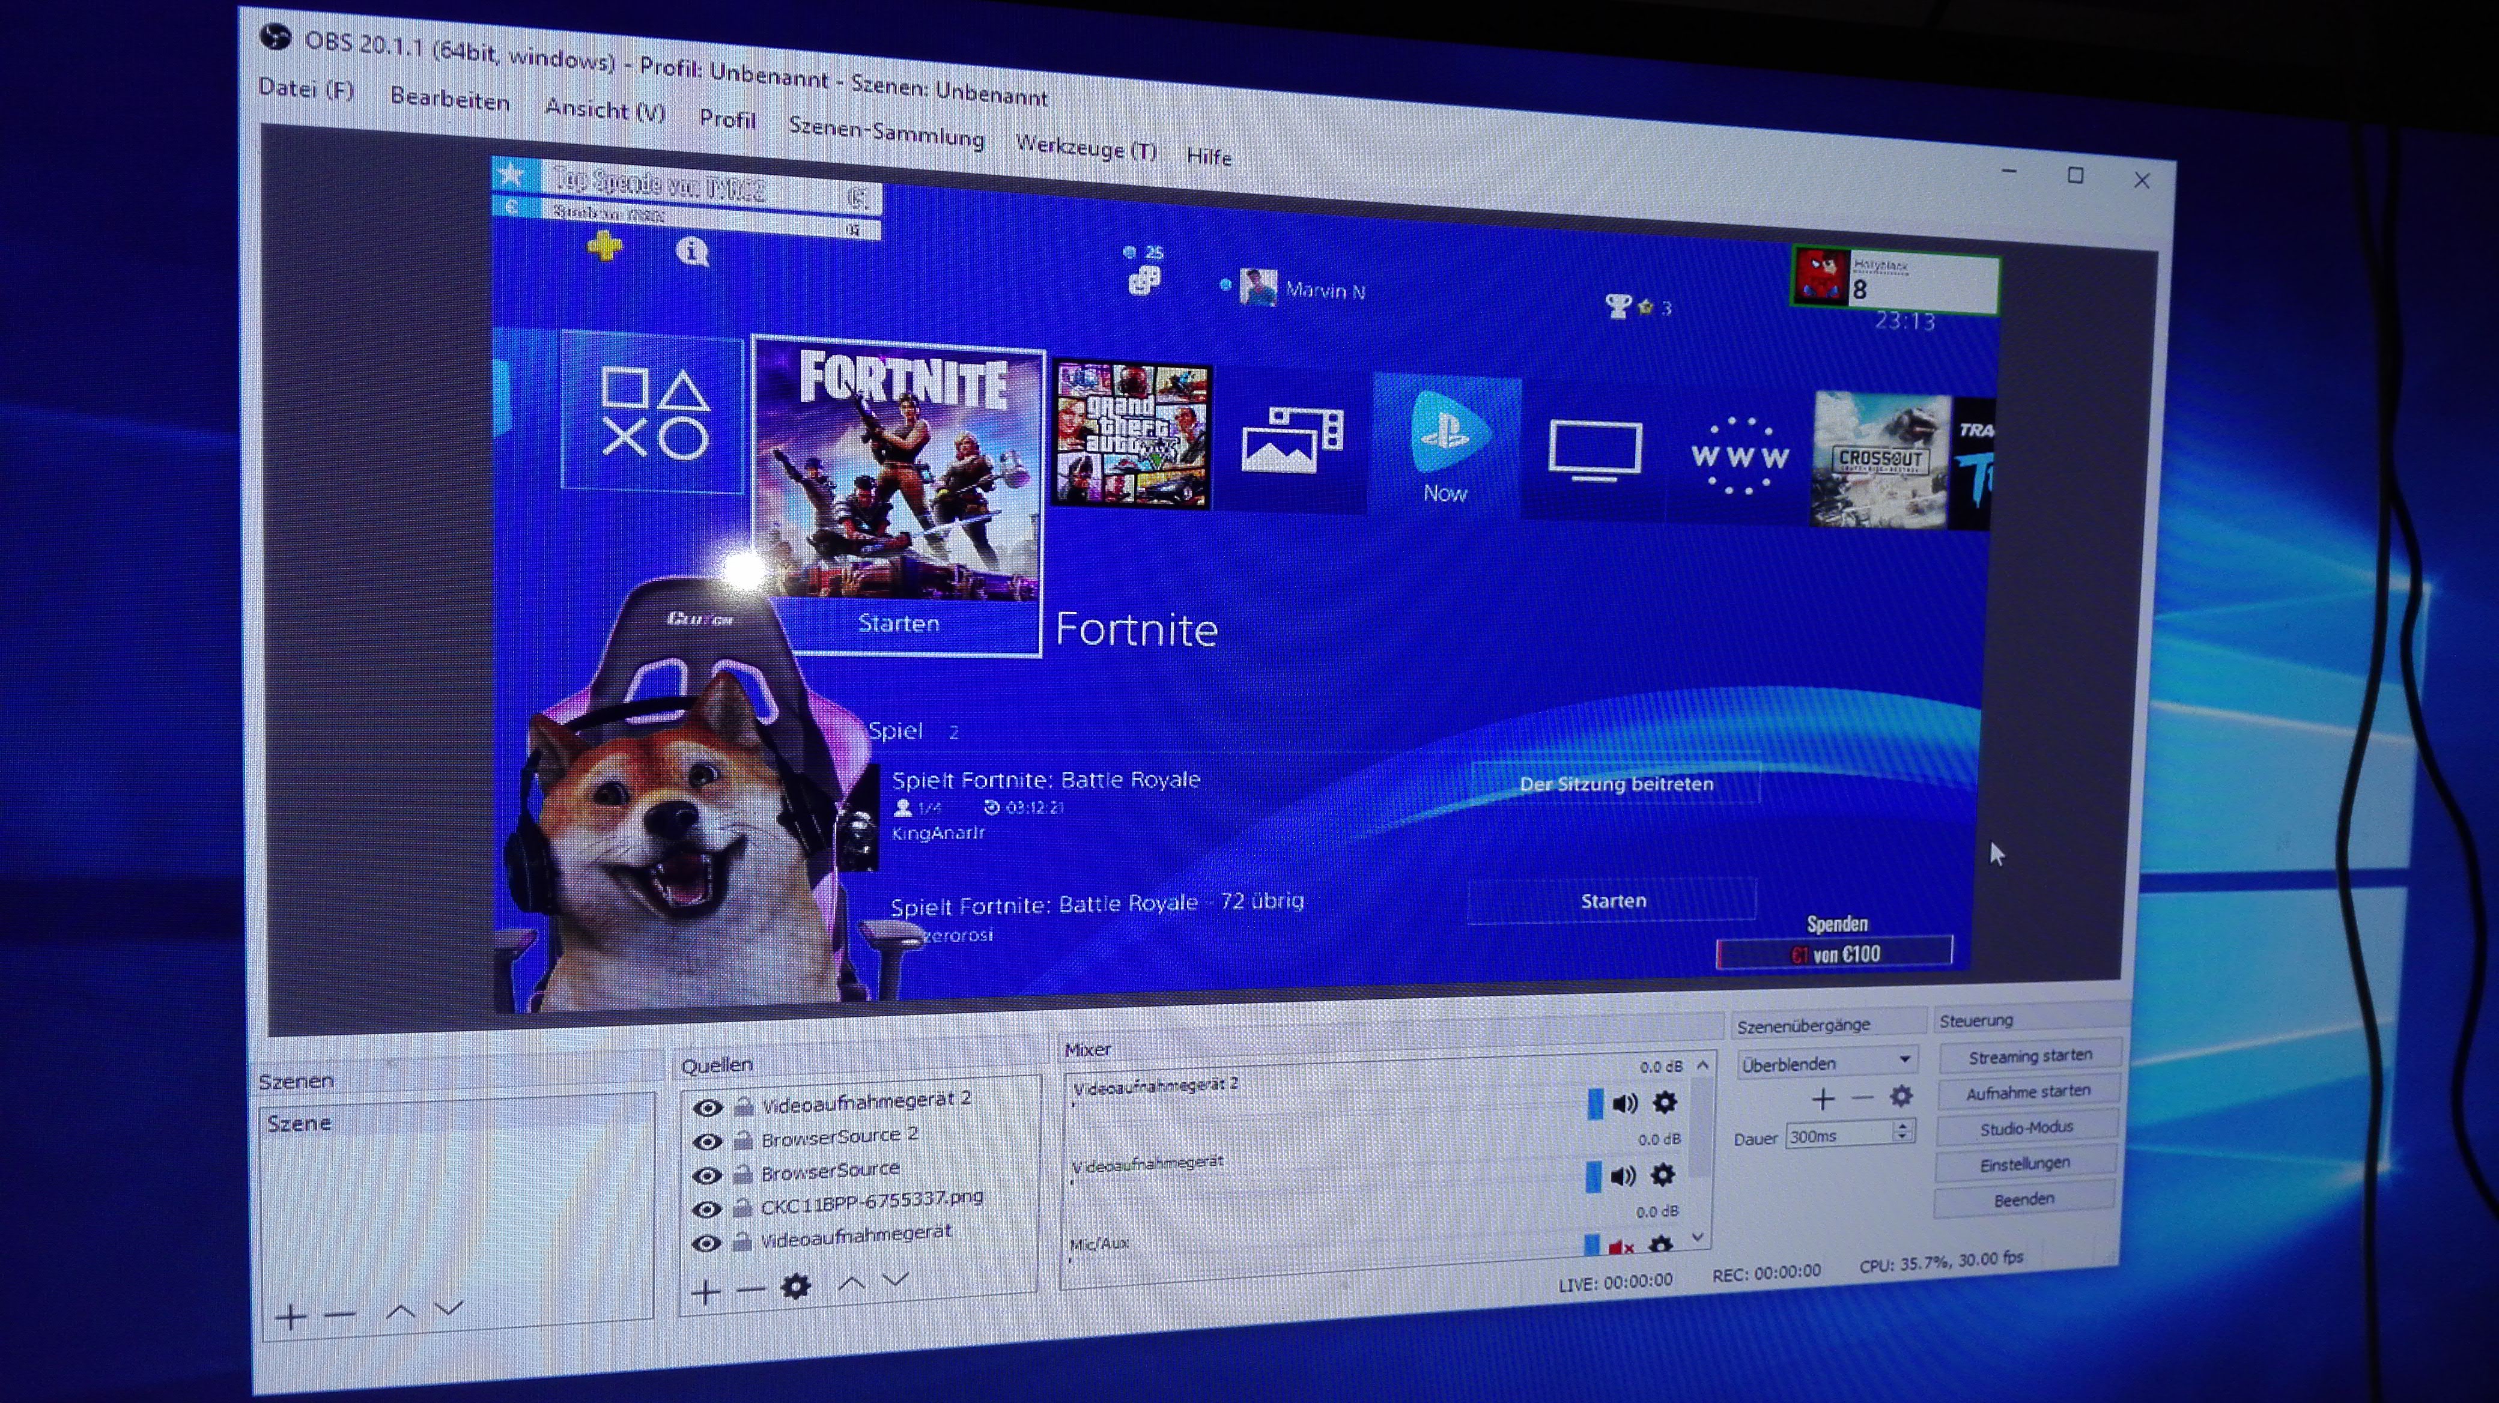Open the Überblenden transition dropdown
The height and width of the screenshot is (1403, 2499).
click(x=1825, y=1062)
